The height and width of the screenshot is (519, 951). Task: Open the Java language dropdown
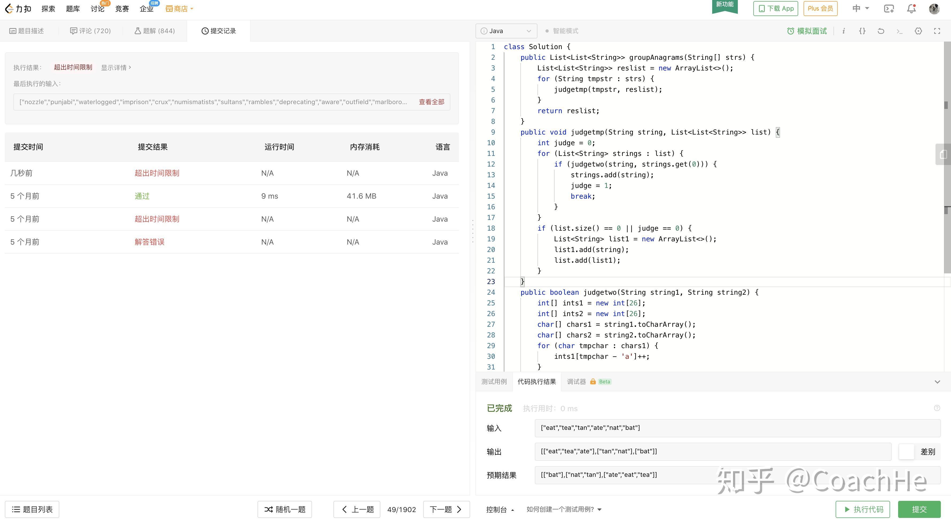[x=506, y=31]
